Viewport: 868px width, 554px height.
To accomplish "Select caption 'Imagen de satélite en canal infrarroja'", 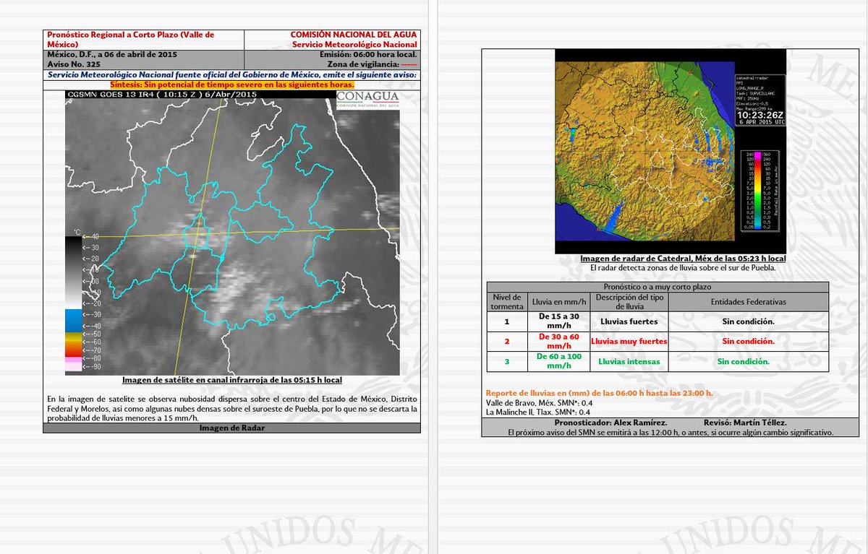I will [231, 380].
